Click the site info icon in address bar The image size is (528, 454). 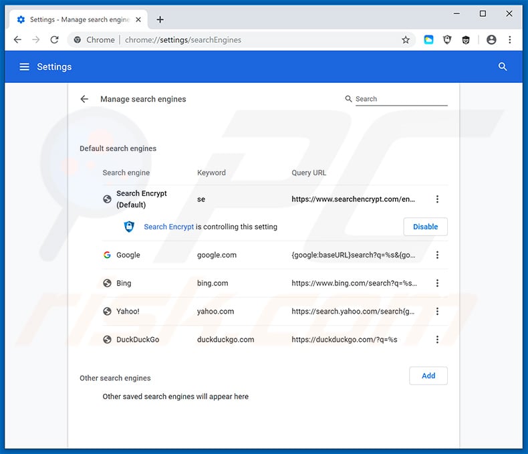(77, 39)
